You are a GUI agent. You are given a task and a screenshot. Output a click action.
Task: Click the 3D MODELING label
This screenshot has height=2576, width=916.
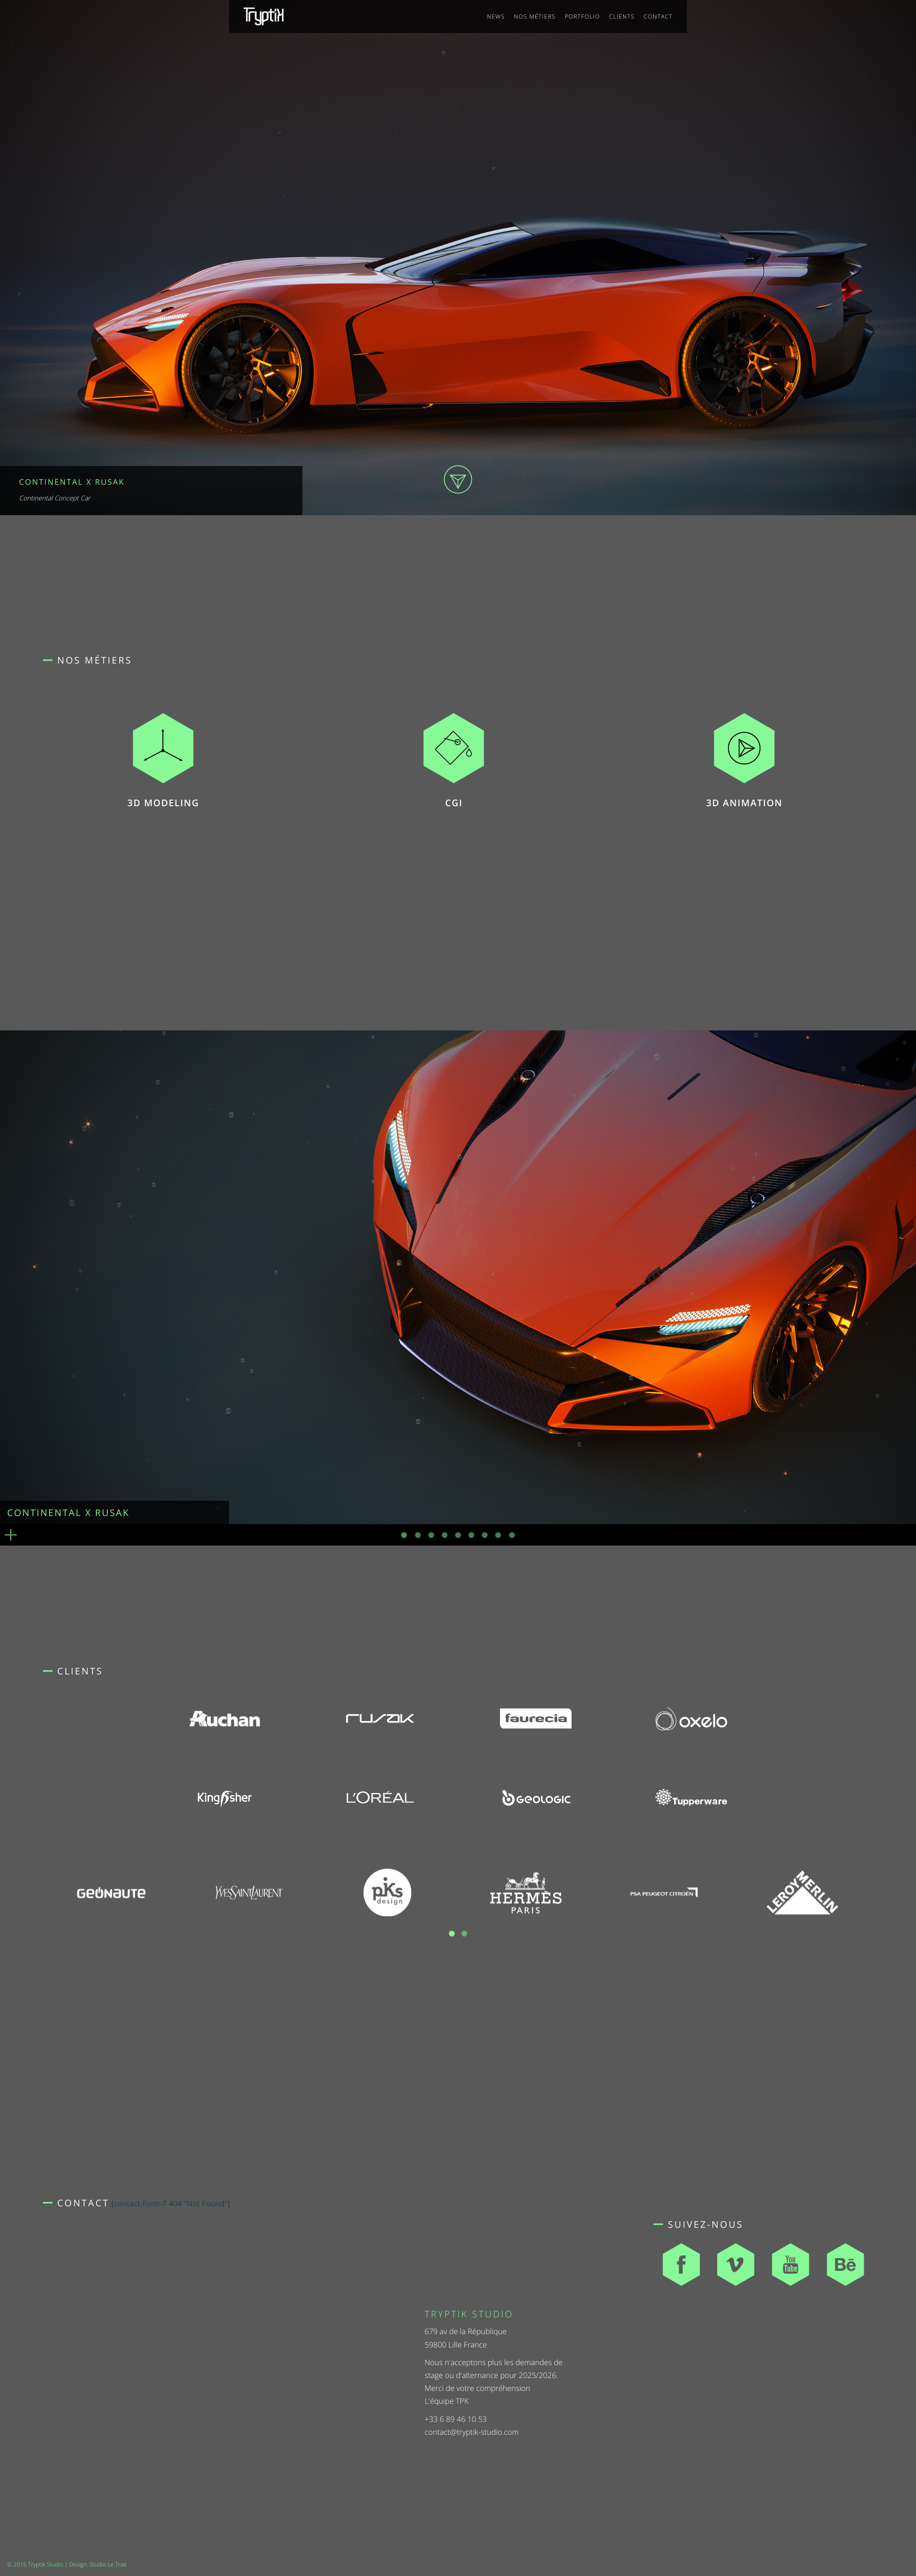[x=163, y=803]
